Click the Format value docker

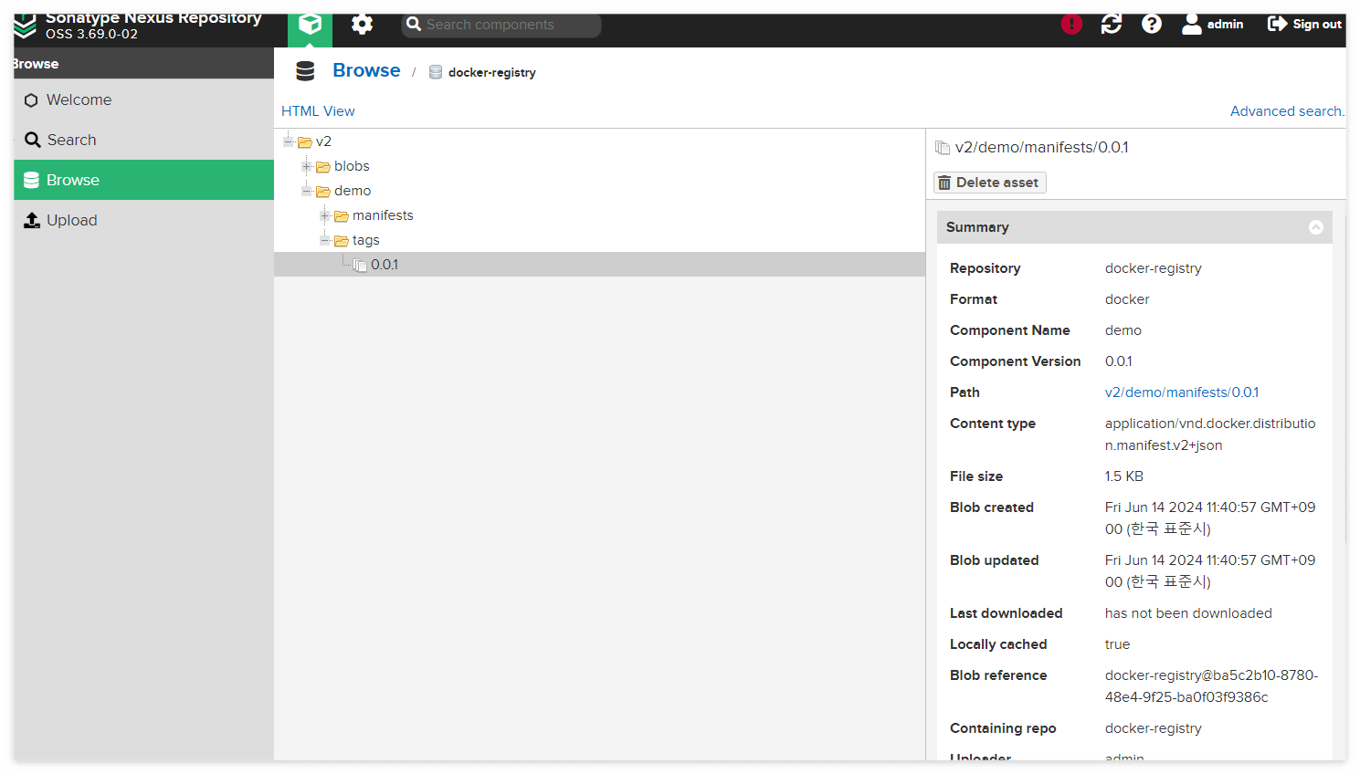tap(1127, 299)
